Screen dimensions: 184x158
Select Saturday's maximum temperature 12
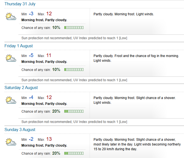tap(49, 97)
